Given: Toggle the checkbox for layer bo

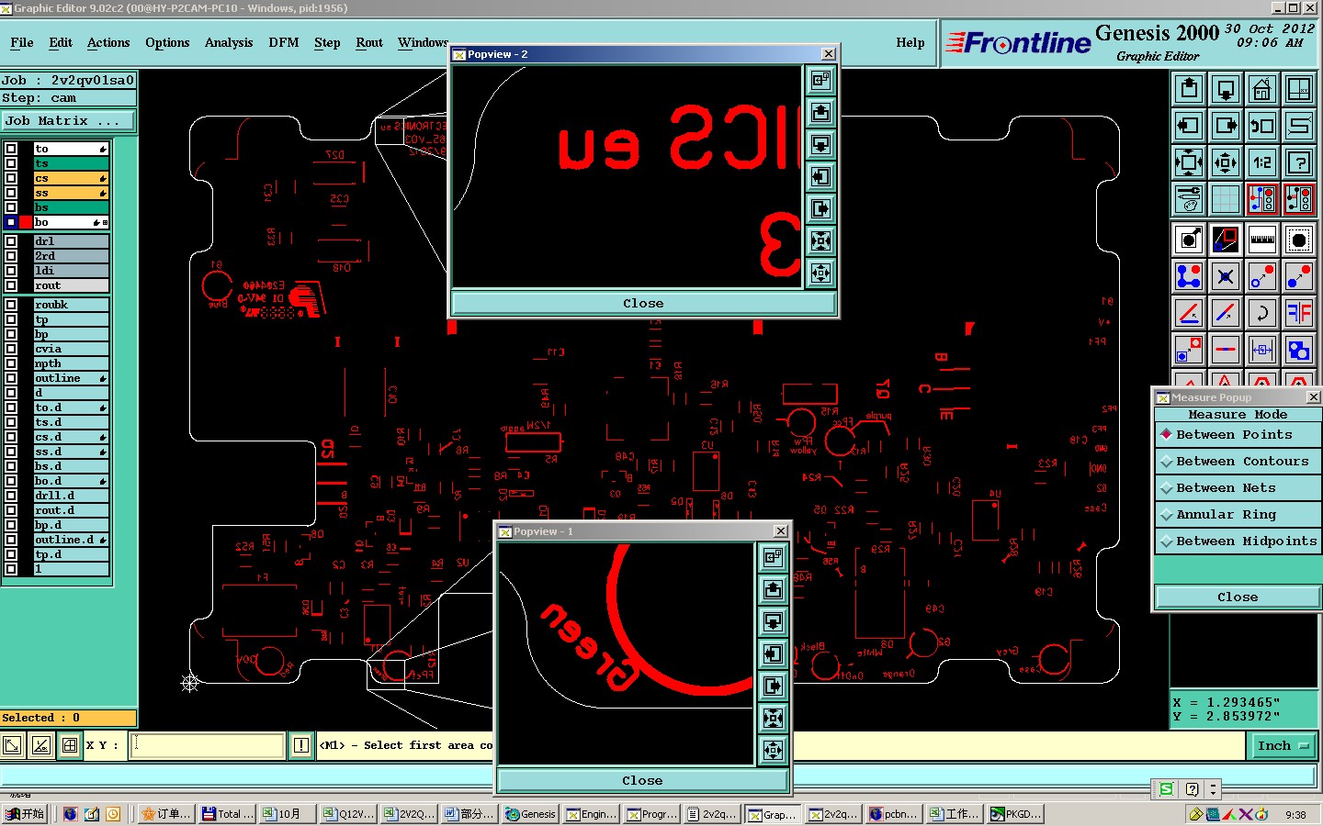Looking at the screenshot, I should pyautogui.click(x=11, y=222).
